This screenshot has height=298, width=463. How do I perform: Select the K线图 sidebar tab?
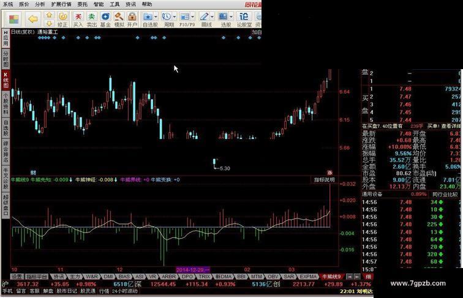click(6, 80)
